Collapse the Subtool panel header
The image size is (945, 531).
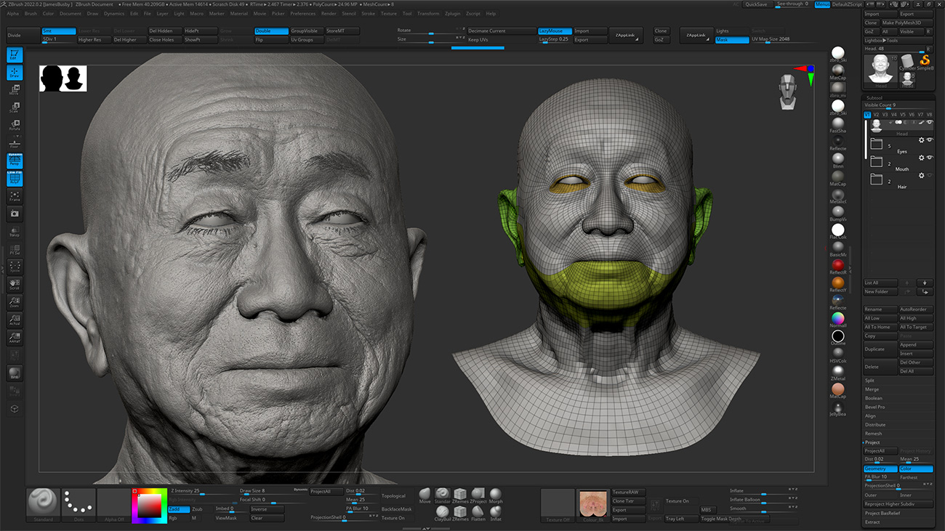point(876,98)
